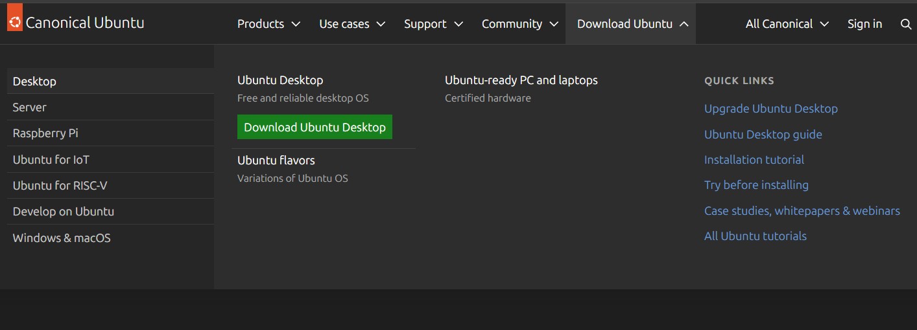Expand the Products dropdown menu
Screen dimensions: 917x330
268,24
